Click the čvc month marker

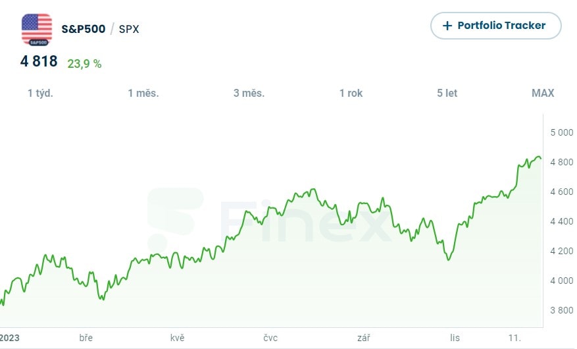(x=270, y=338)
